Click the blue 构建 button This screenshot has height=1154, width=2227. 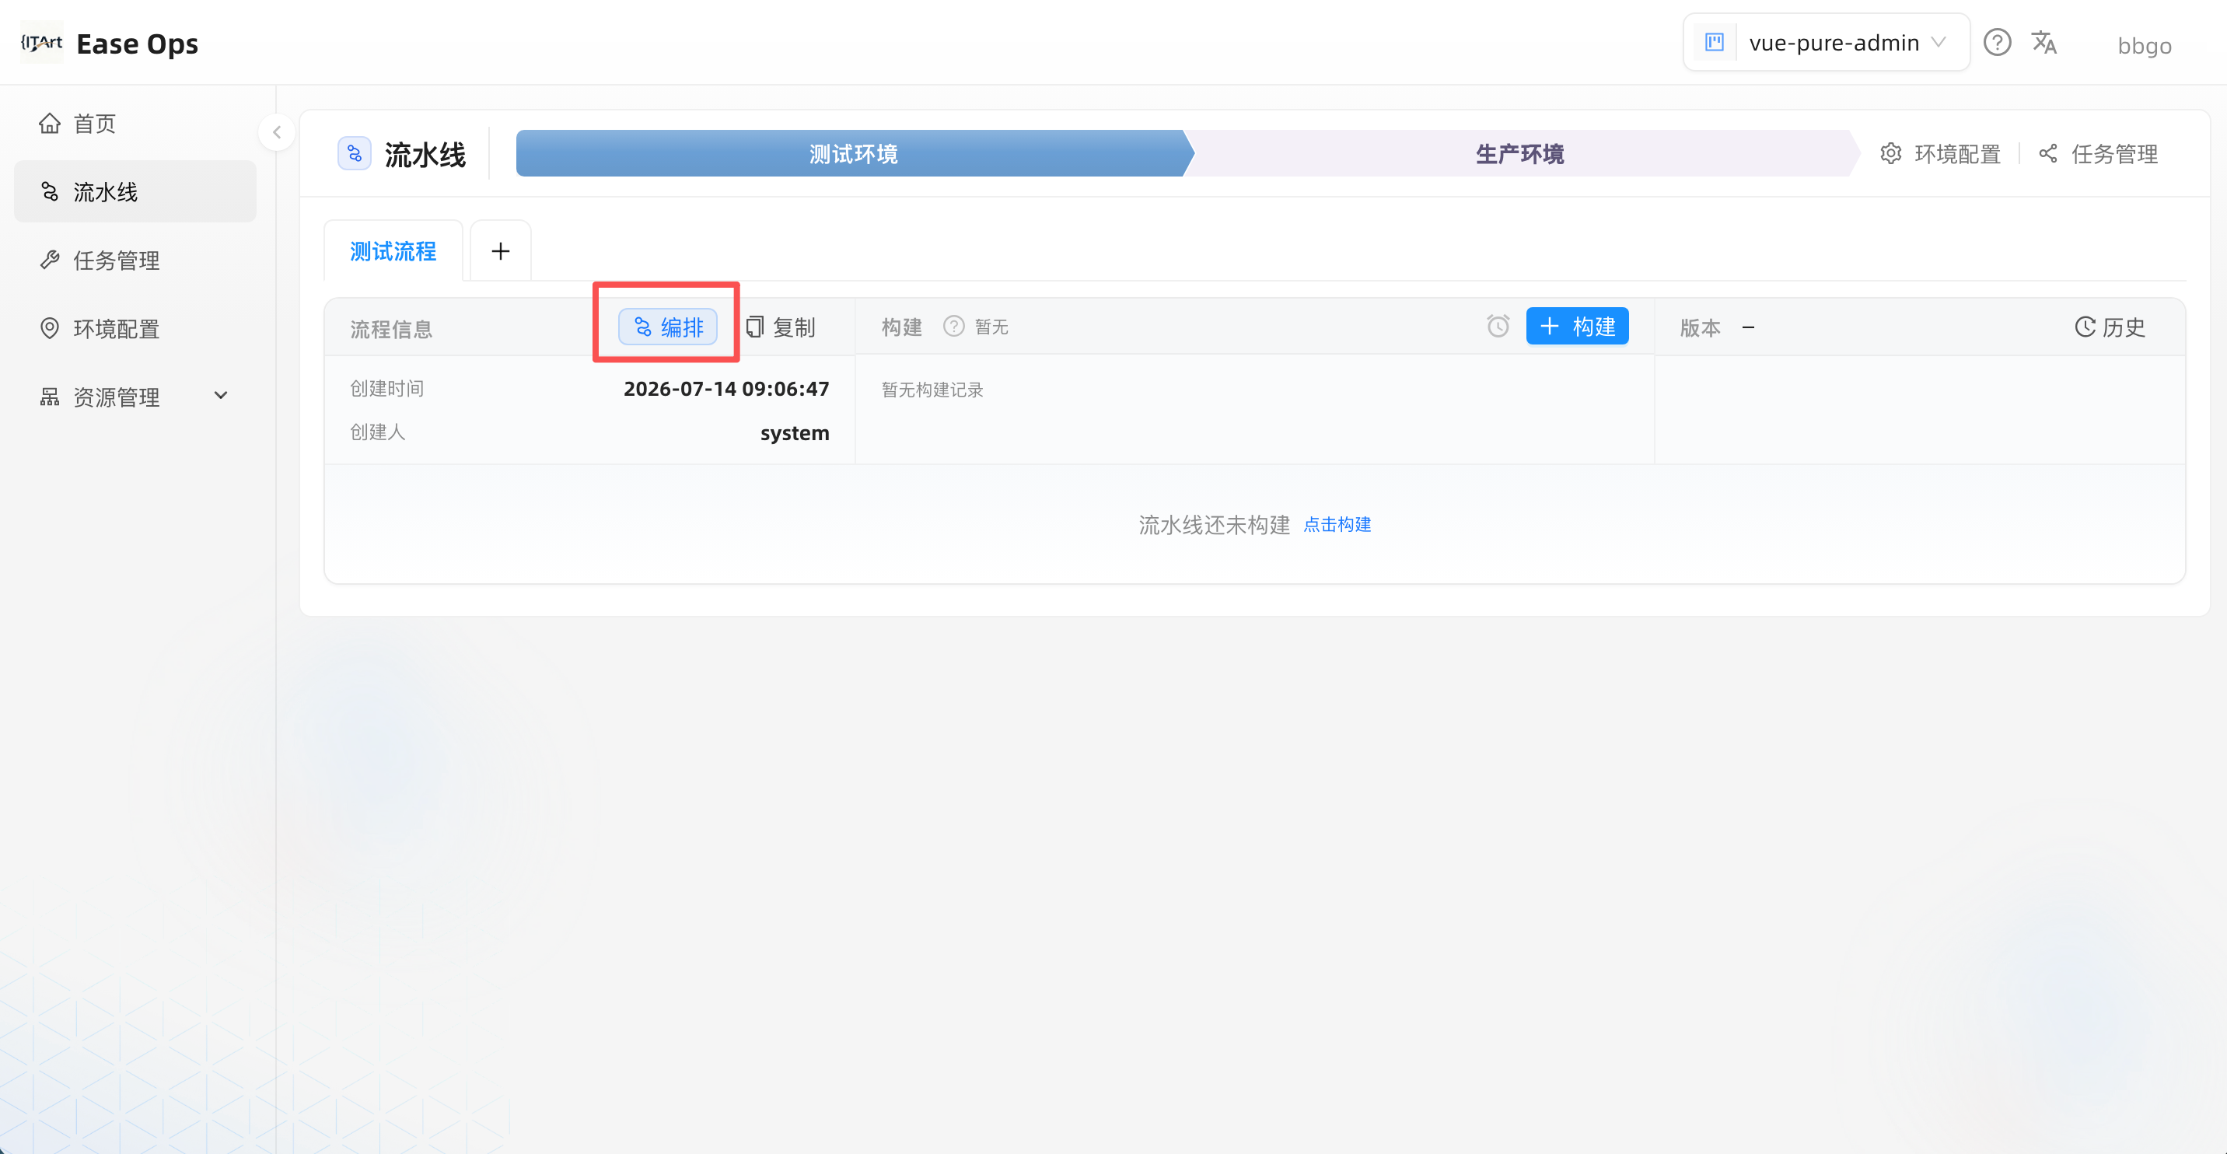click(x=1577, y=326)
